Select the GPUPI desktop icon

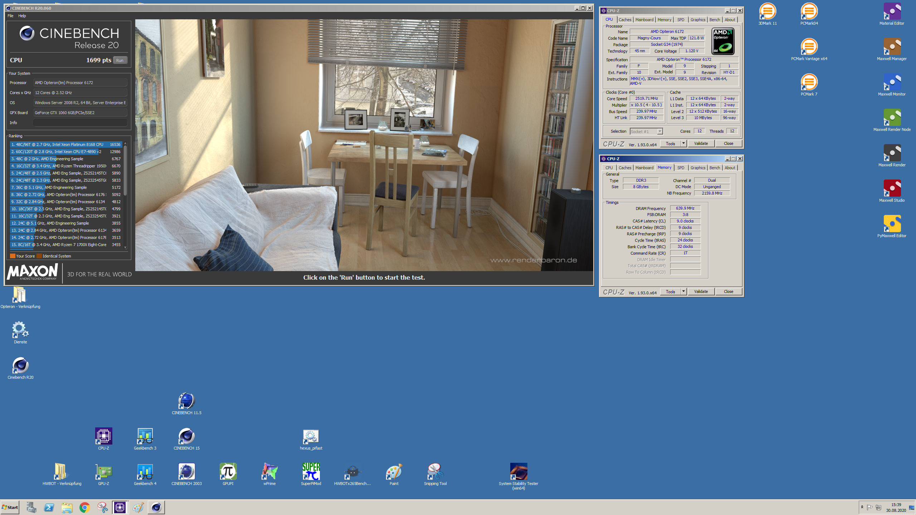228,475
